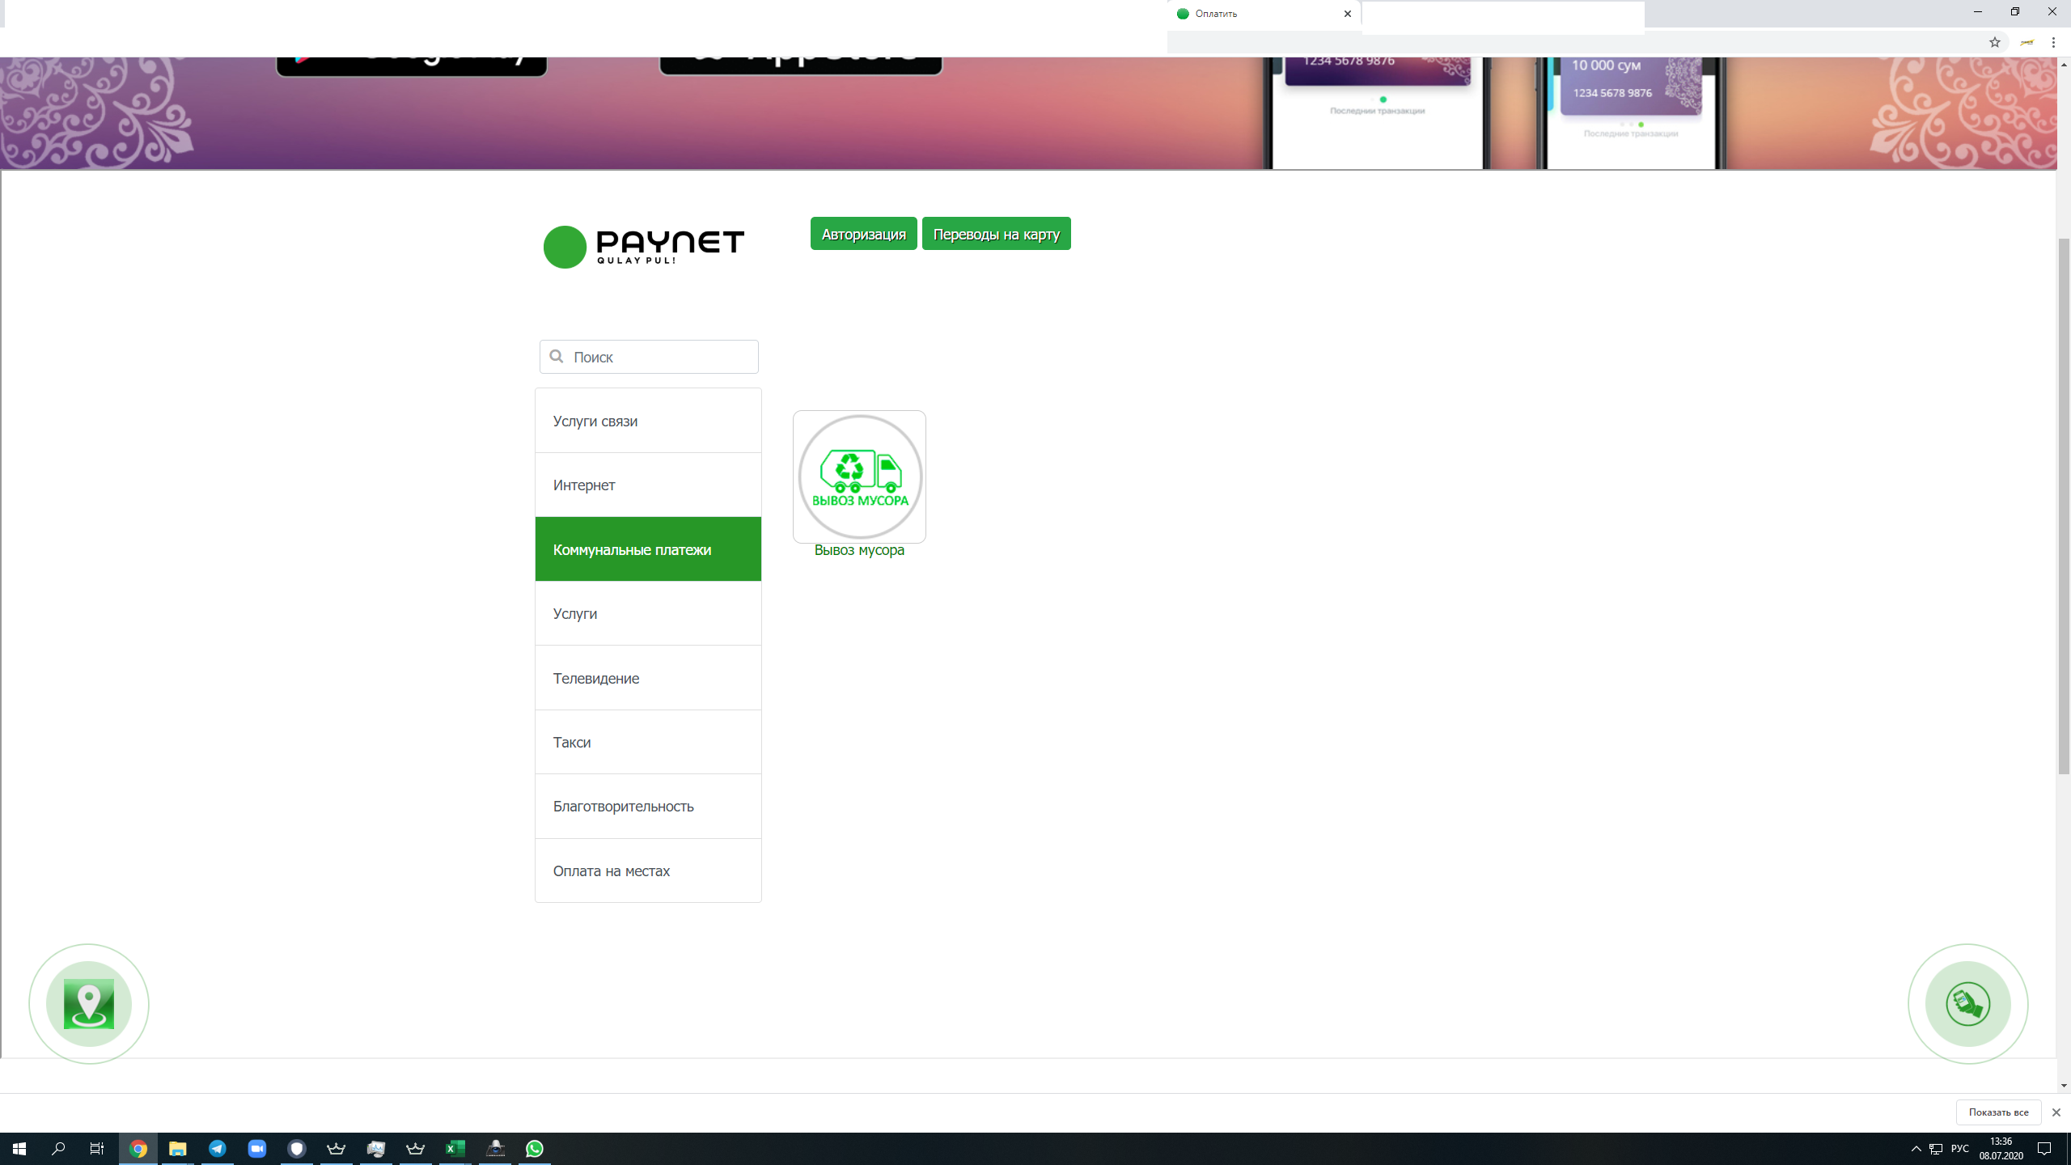Viewport: 2071px width, 1165px height.
Task: Open the map location pin widget
Action: [88, 1004]
